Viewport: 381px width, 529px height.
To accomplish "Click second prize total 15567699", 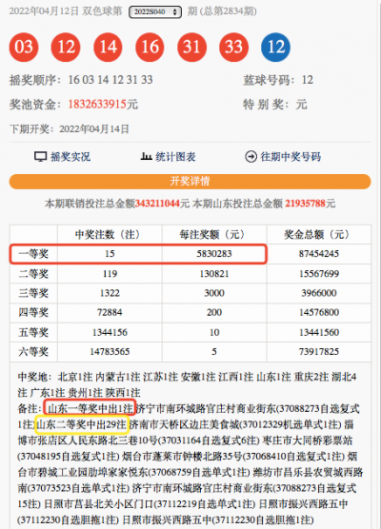I will (x=319, y=273).
